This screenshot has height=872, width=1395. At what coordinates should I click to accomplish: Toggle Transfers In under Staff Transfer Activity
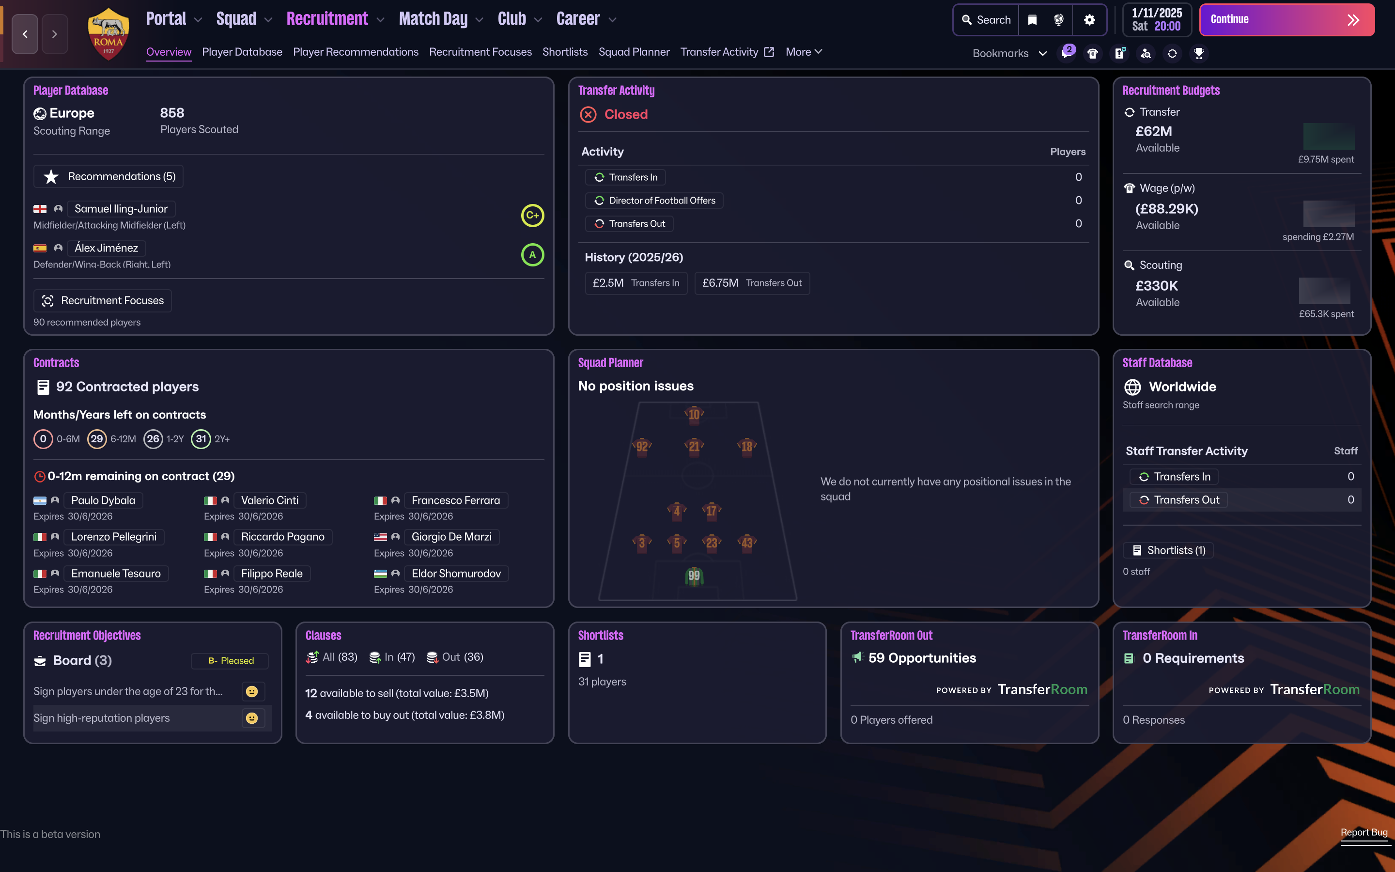(1174, 476)
